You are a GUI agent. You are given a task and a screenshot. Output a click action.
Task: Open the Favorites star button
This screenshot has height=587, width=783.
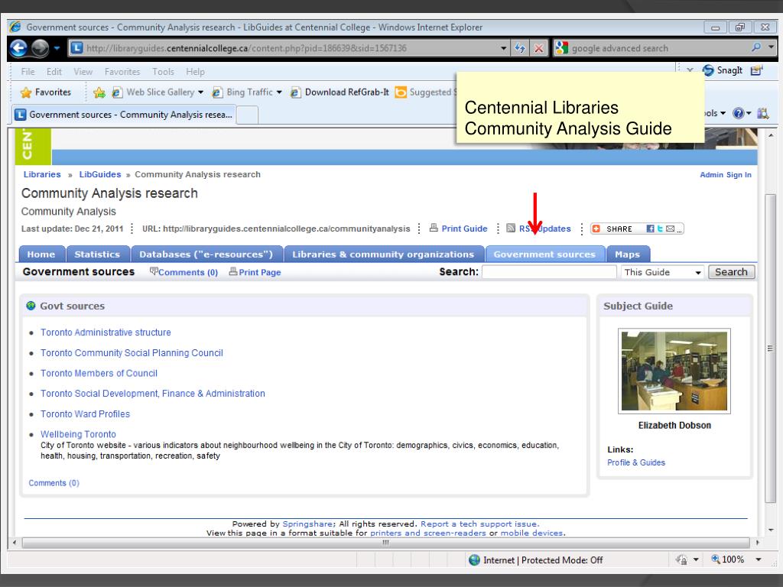coord(46,92)
